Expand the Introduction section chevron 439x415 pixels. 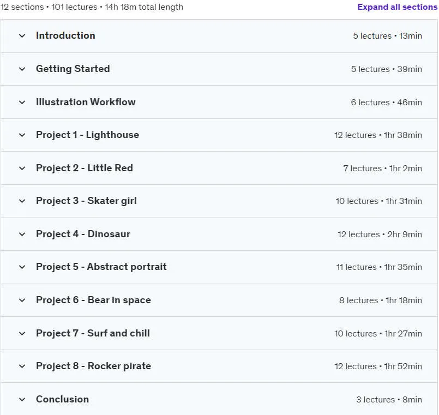coord(22,36)
